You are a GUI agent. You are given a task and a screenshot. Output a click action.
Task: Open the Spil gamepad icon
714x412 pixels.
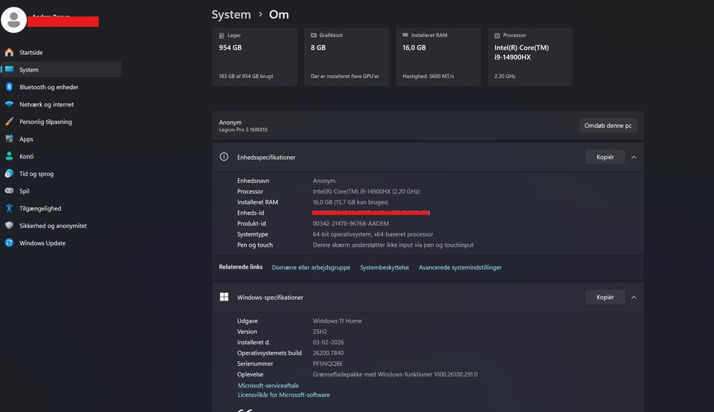pos(9,190)
